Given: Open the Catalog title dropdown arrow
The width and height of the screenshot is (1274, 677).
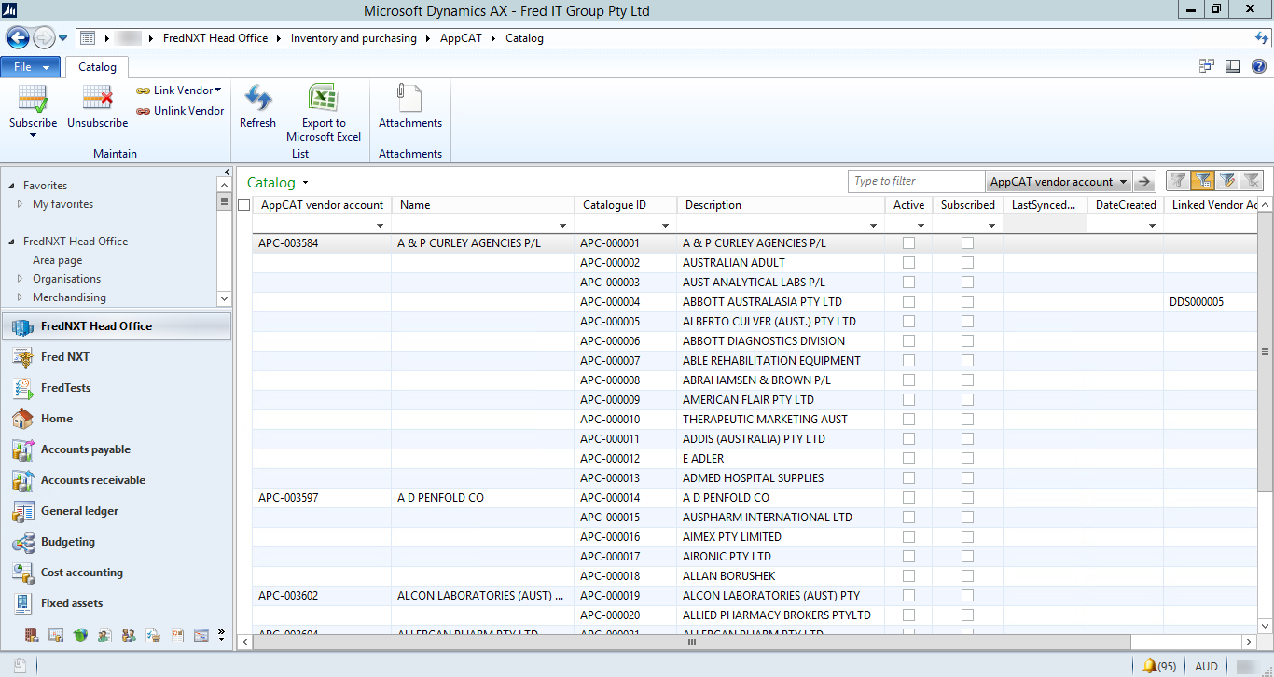Looking at the screenshot, I should (x=305, y=184).
